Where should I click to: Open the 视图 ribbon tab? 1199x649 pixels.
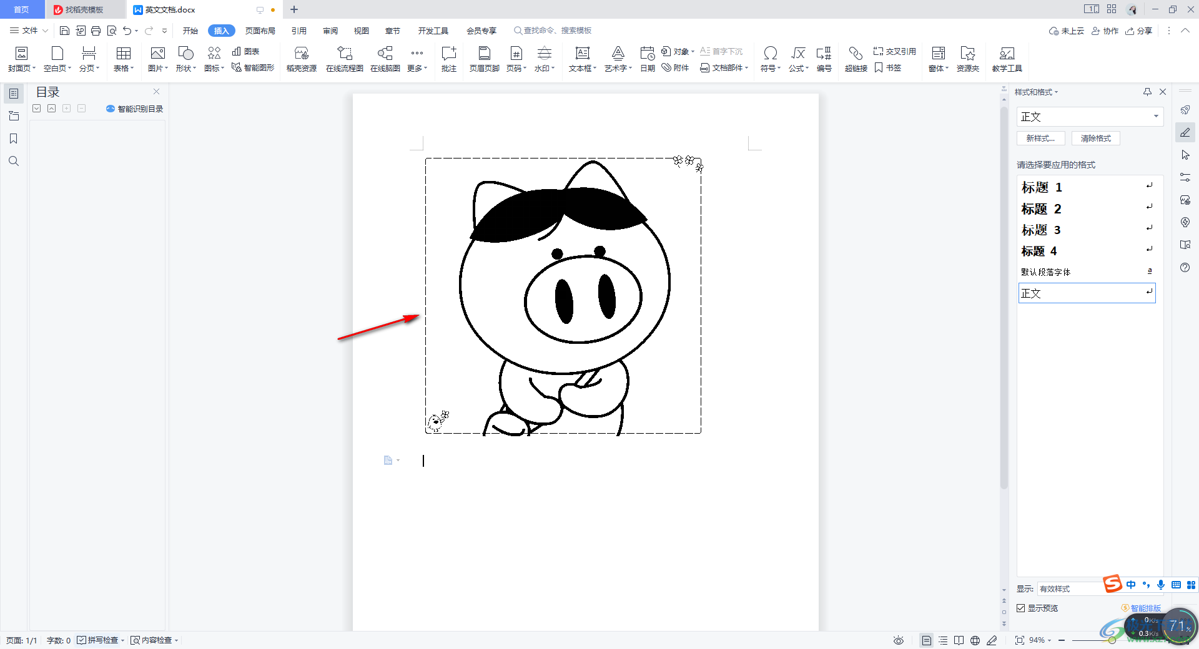362,31
